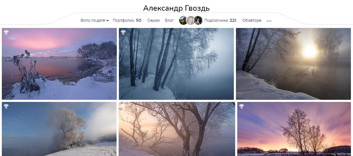Click the first subscriber avatar

pyautogui.click(x=183, y=20)
